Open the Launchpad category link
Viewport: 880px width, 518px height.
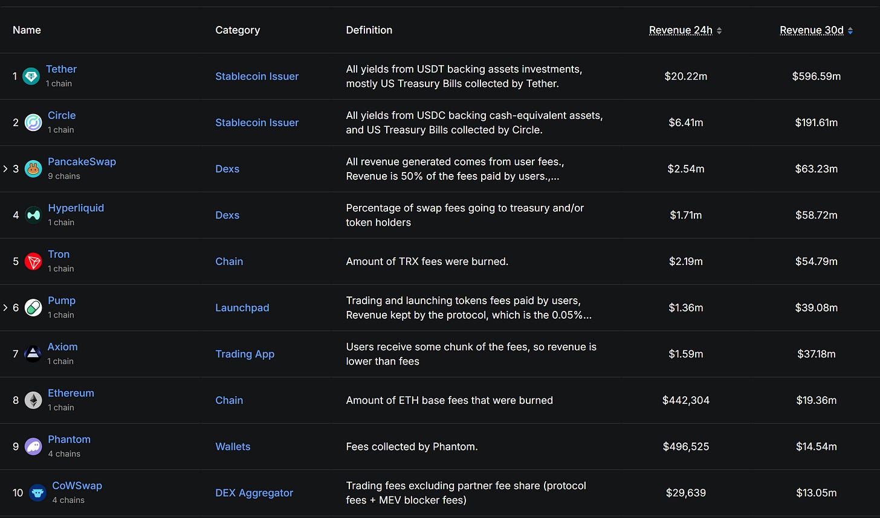coord(242,308)
